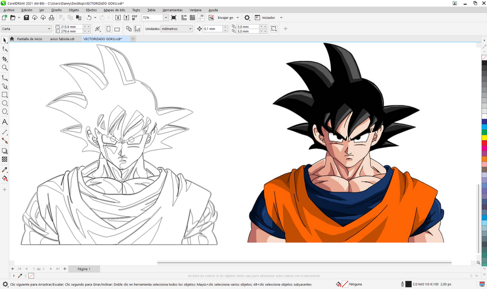Click Full-screen preview icon
This screenshot has width=487, height=289.
pos(174,18)
